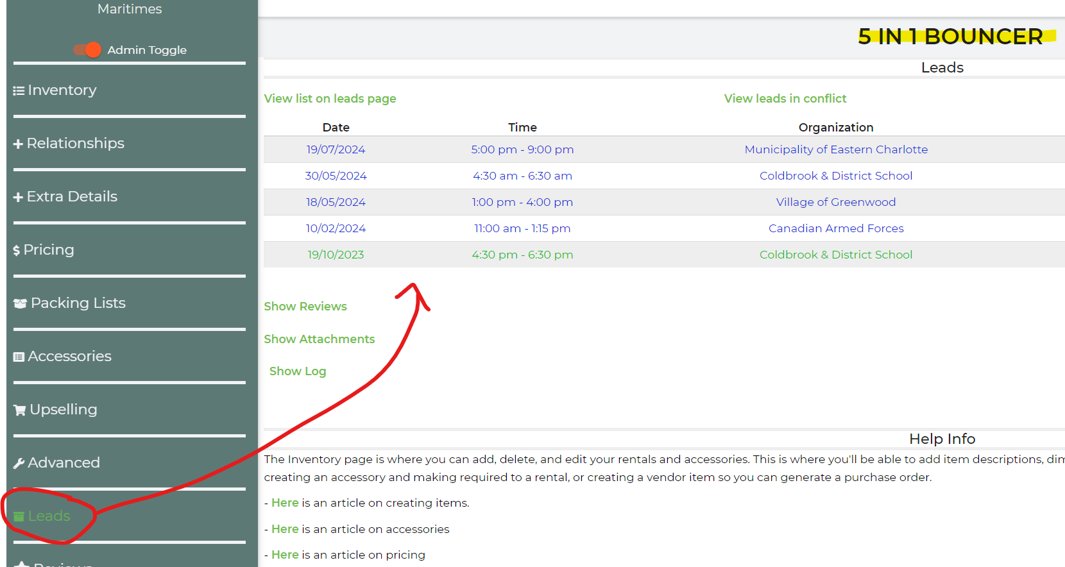Click the Inventory list icon in sidebar

19,91
